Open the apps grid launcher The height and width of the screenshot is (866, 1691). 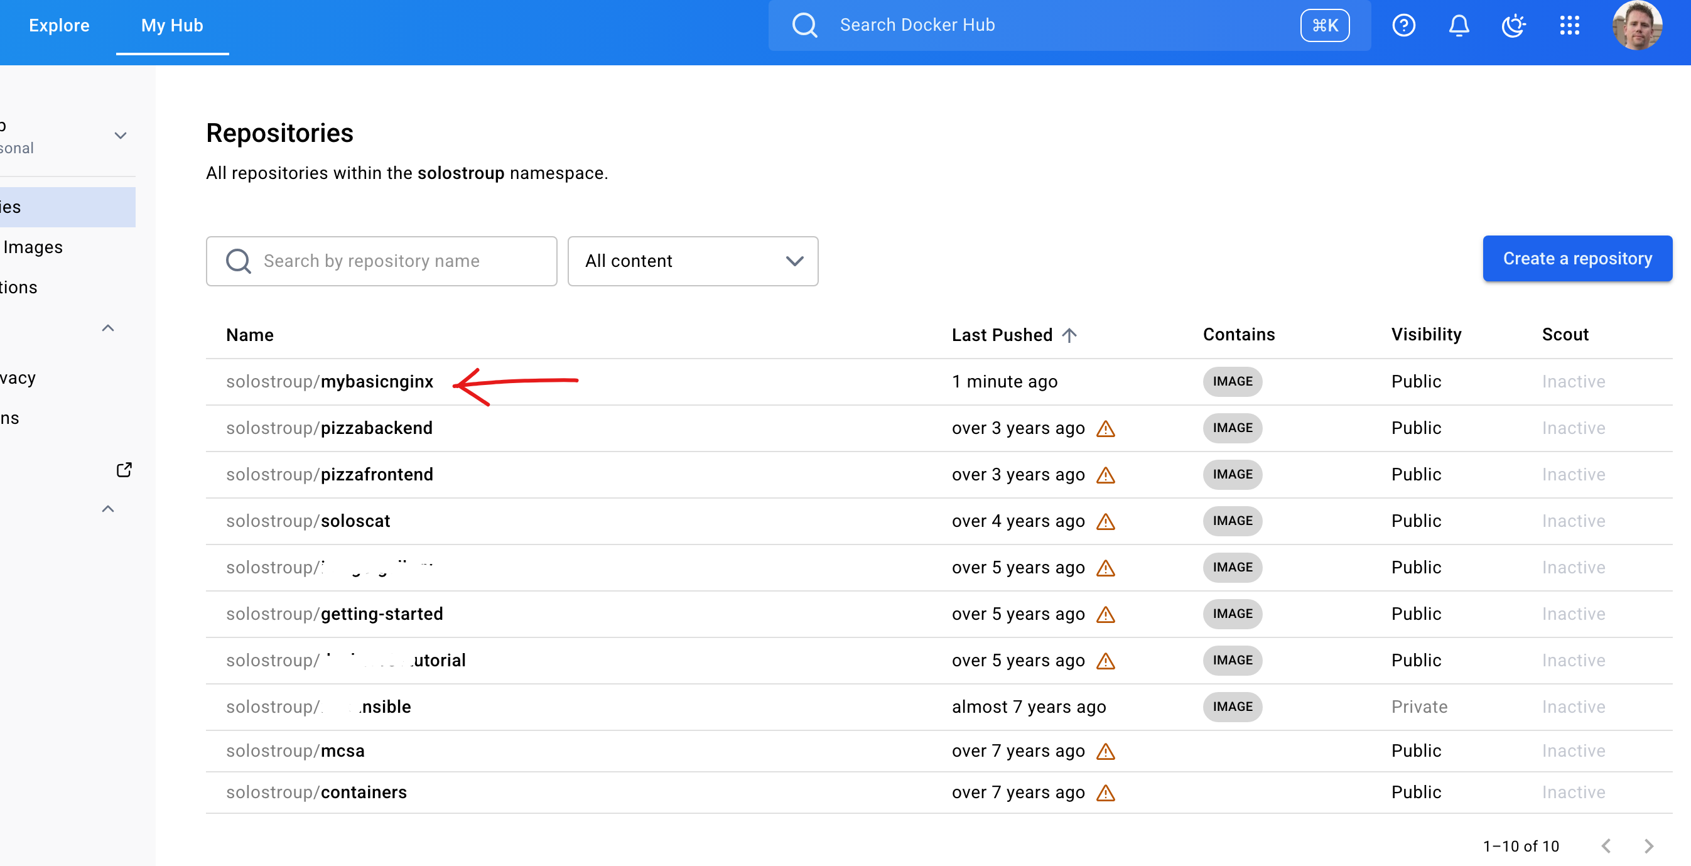click(1569, 25)
